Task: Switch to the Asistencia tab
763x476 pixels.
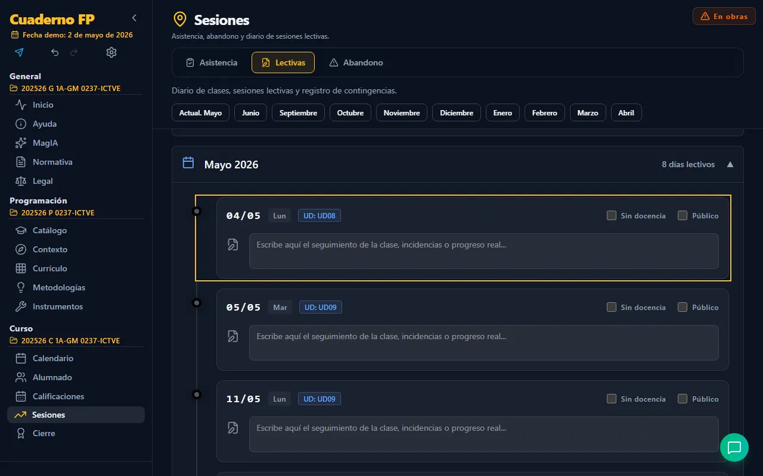Action: 212,62
